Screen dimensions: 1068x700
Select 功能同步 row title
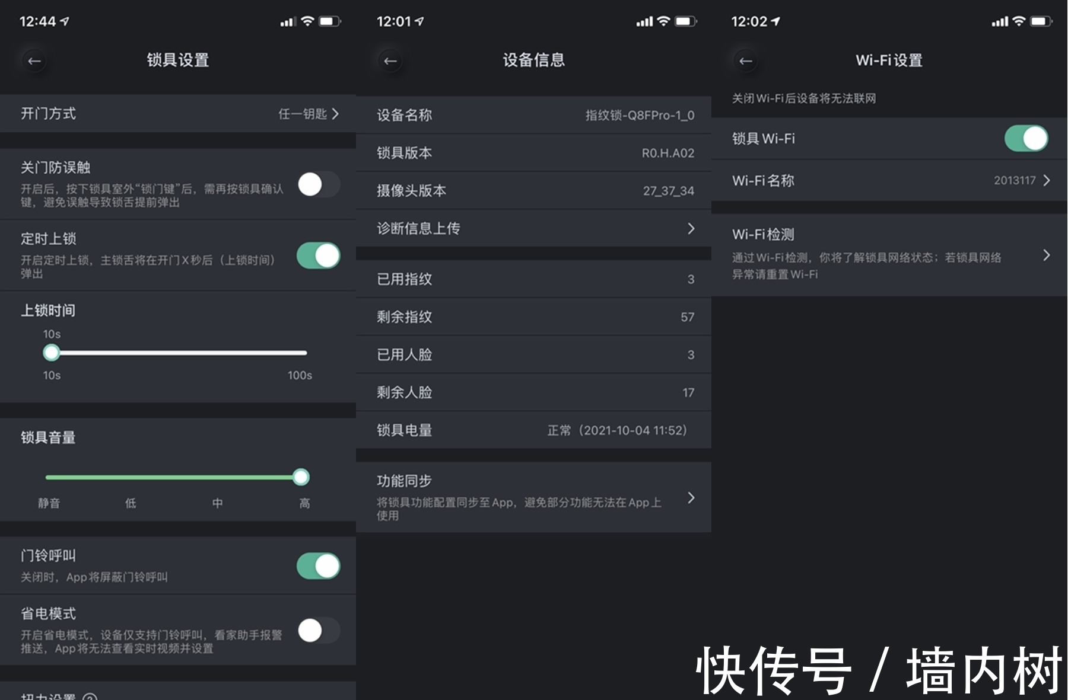(404, 481)
